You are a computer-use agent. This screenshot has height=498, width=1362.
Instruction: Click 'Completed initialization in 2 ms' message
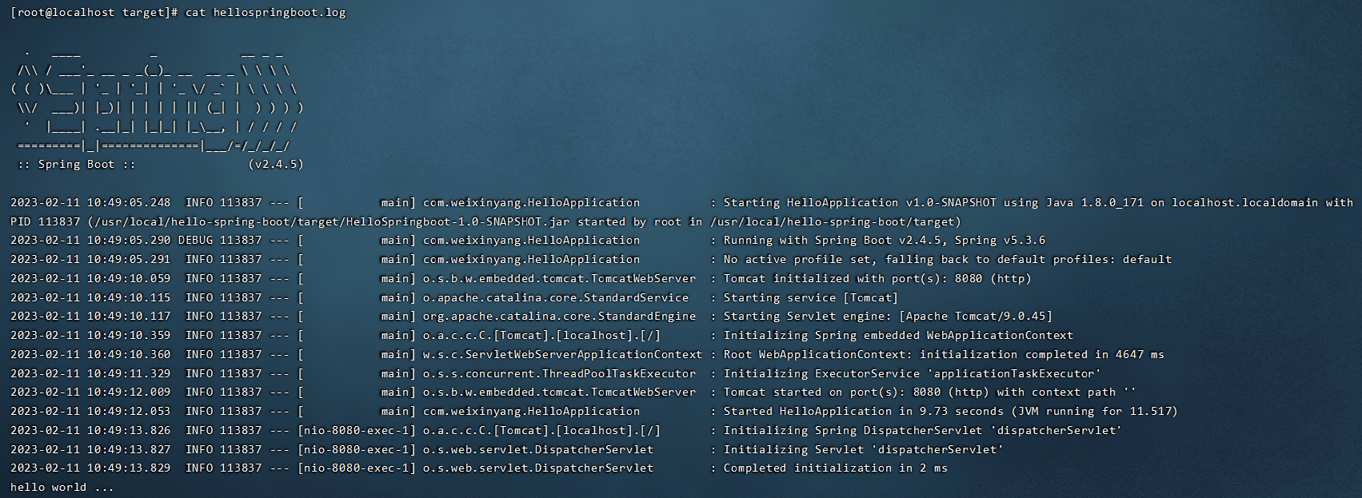pyautogui.click(x=836, y=468)
